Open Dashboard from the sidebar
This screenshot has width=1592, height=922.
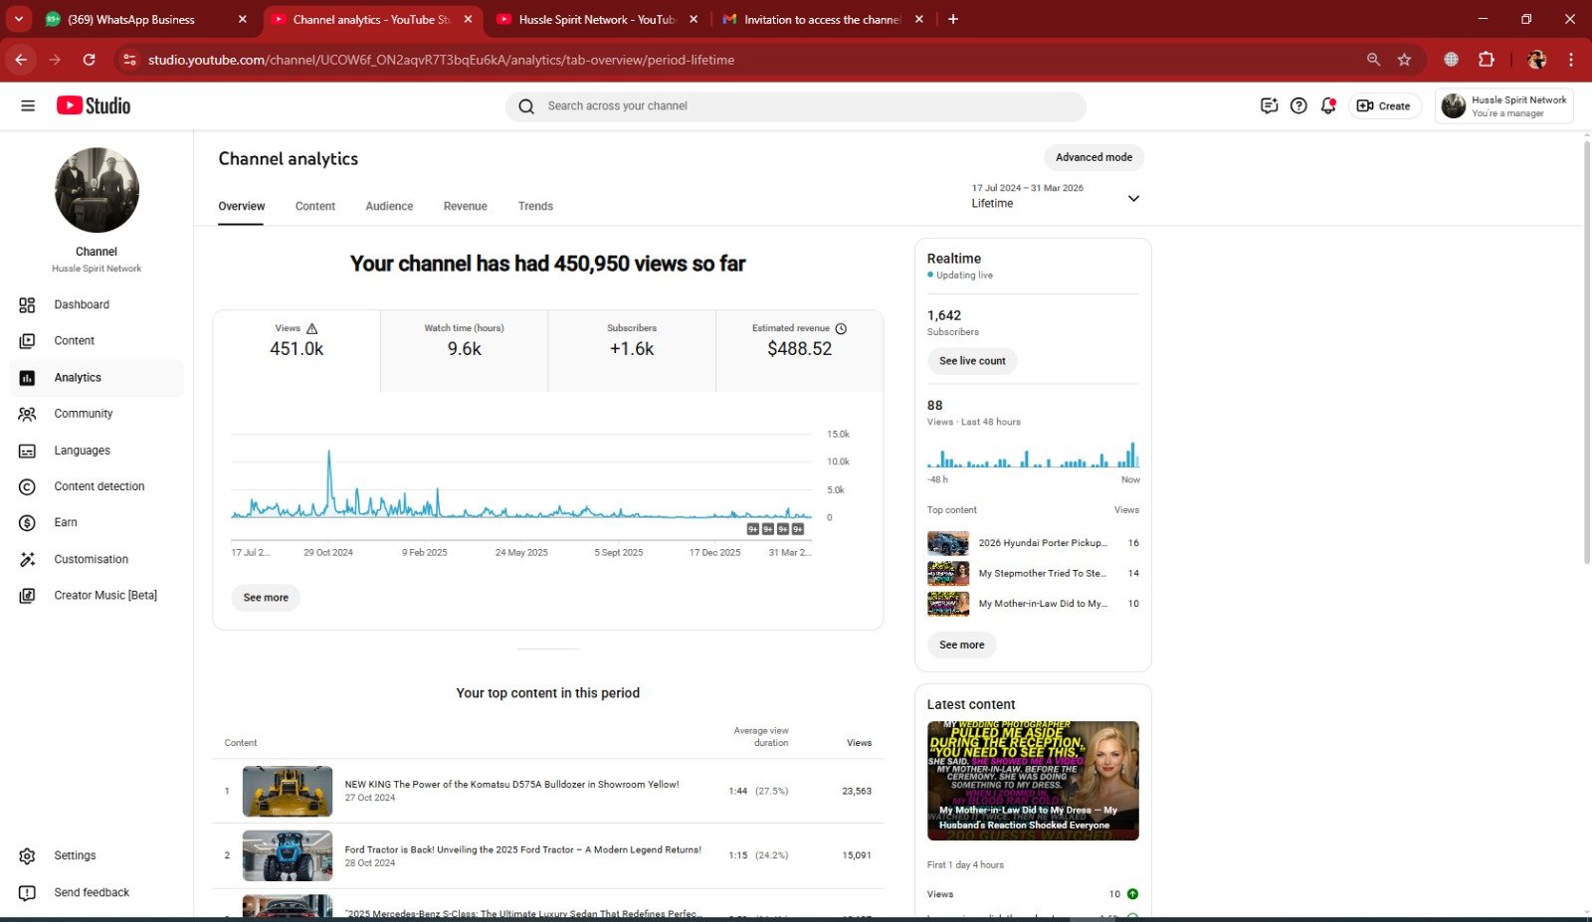tap(82, 305)
